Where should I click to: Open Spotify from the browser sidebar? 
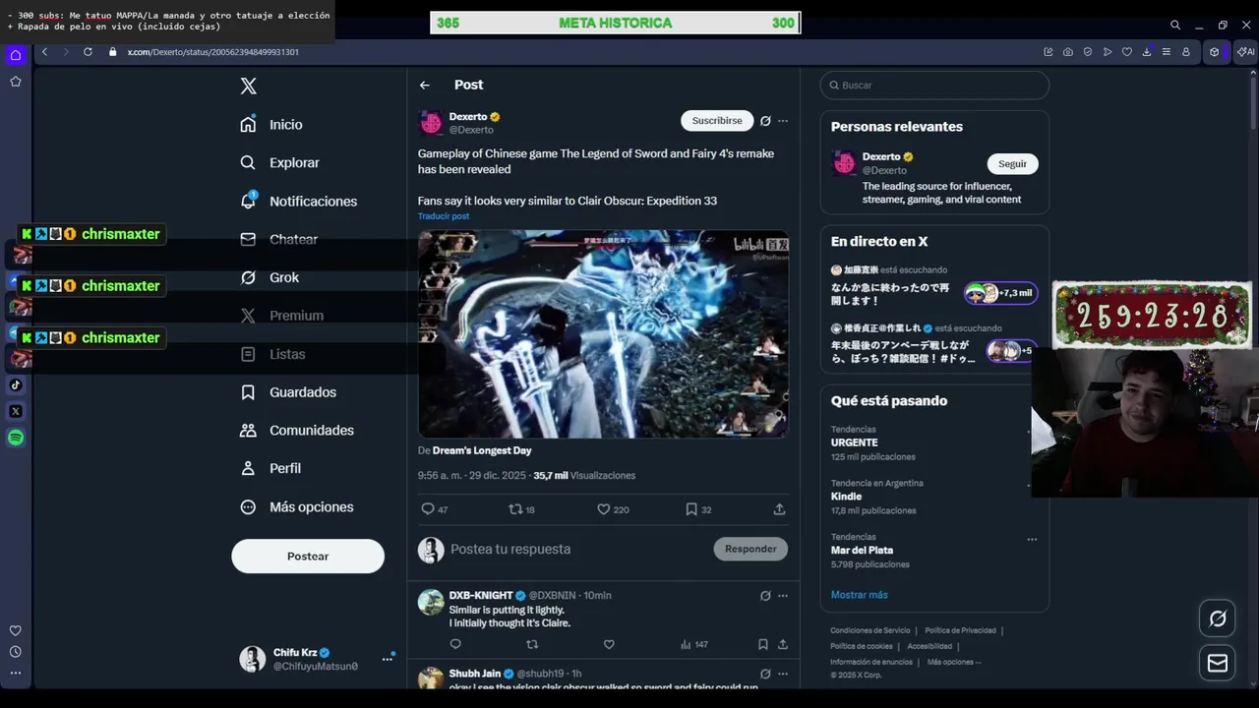click(16, 438)
